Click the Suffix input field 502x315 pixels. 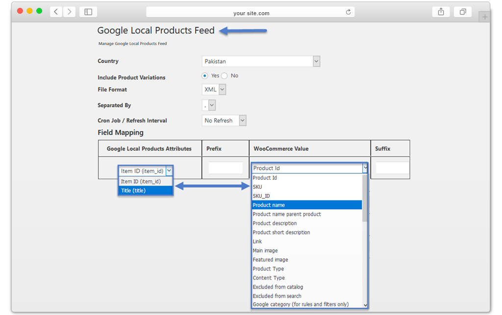(392, 168)
